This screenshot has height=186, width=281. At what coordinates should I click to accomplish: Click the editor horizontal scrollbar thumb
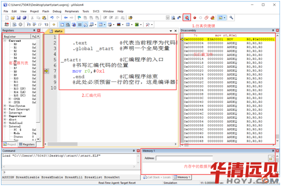[x=62, y=144]
